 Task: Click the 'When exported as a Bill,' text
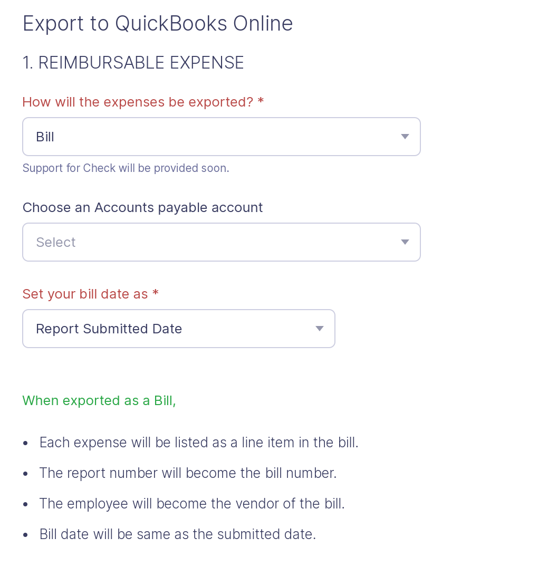99,400
